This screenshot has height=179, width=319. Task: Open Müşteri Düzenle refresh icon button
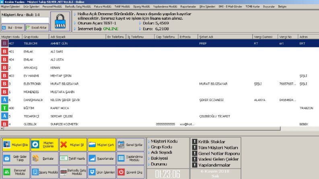45,145
